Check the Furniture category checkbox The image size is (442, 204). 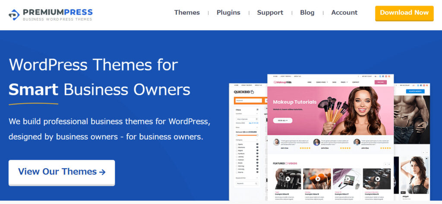coord(237,154)
